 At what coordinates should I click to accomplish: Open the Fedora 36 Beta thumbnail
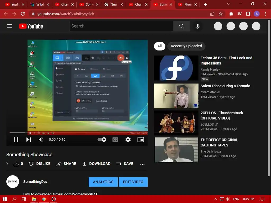click(176, 68)
